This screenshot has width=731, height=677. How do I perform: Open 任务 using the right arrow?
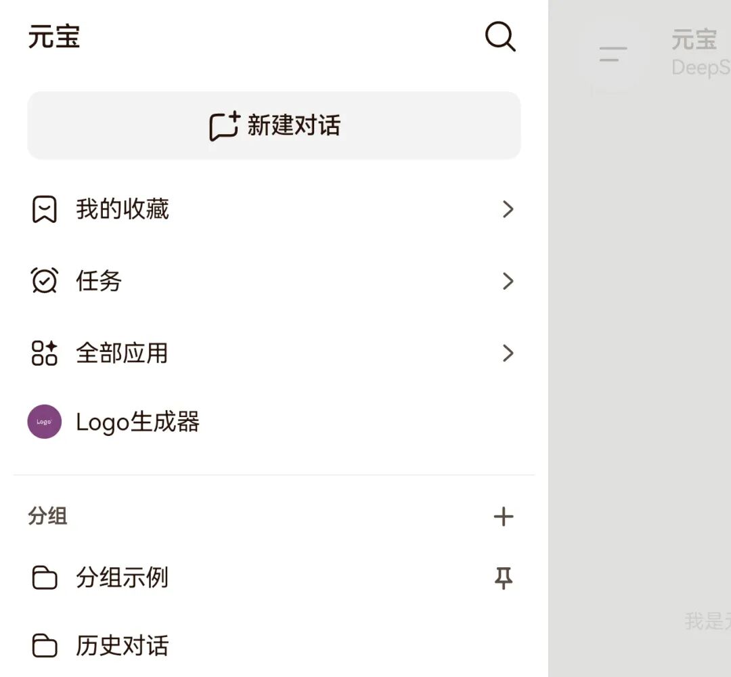[508, 281]
